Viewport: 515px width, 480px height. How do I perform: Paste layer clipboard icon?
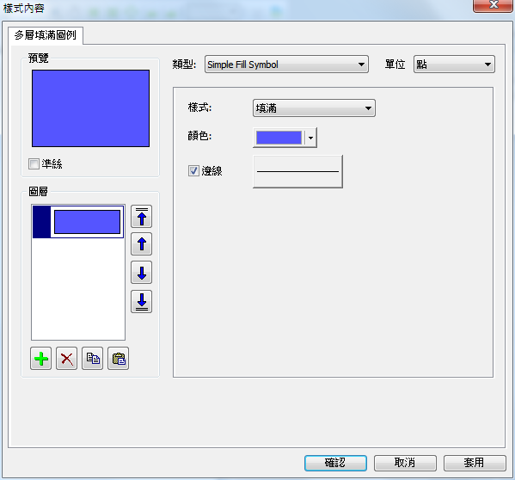pos(119,359)
